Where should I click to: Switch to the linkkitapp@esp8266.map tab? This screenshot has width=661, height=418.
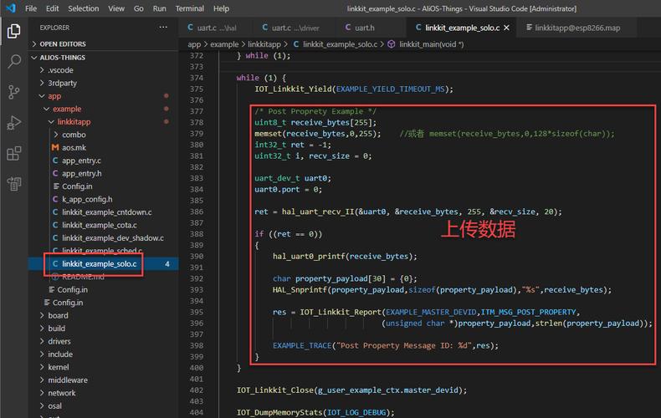coord(577,28)
